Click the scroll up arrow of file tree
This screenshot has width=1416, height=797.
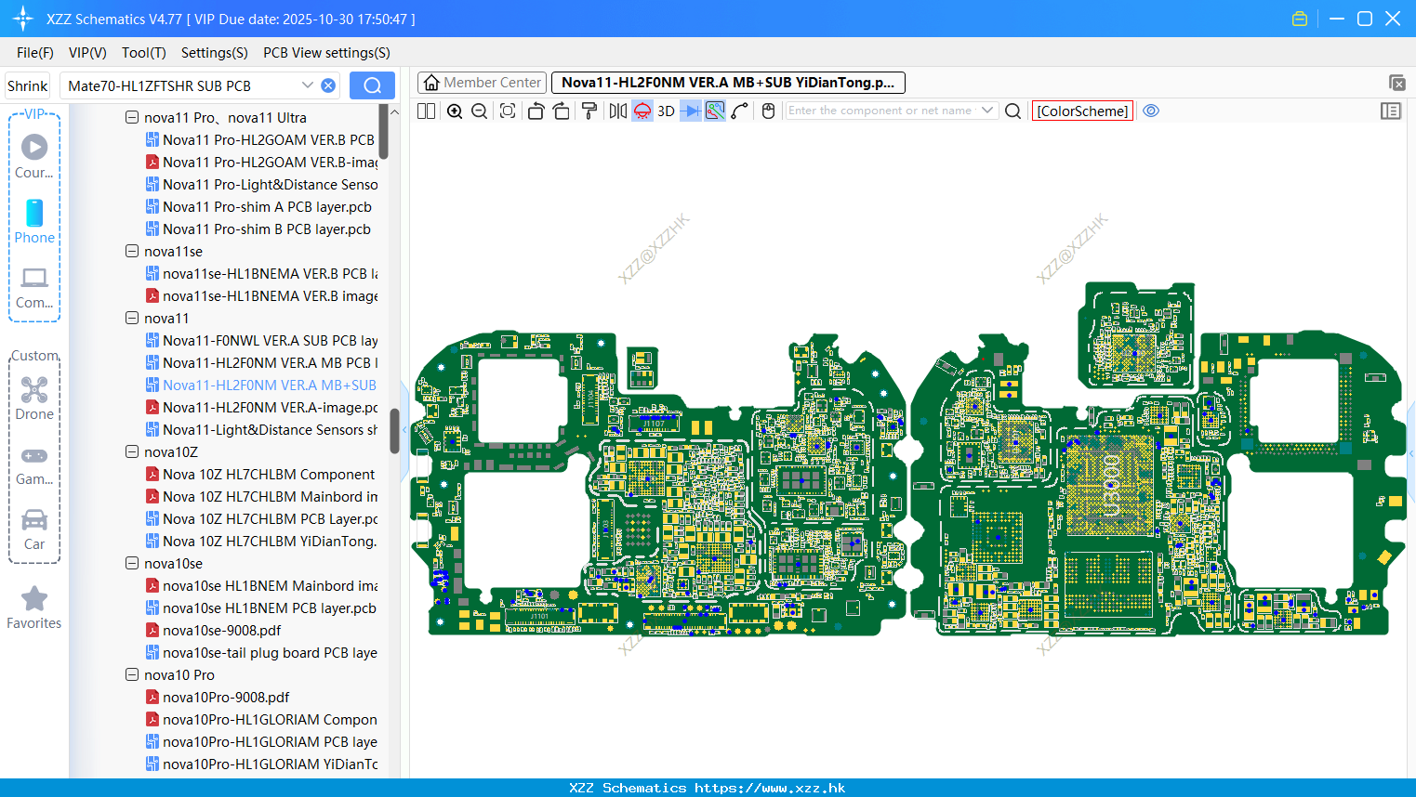tap(394, 112)
